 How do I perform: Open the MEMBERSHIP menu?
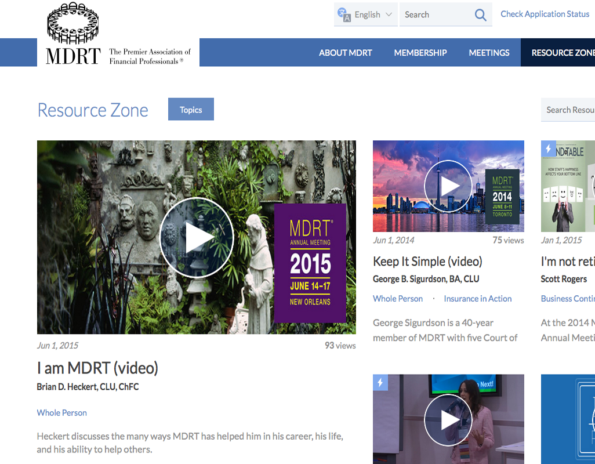[x=420, y=53]
